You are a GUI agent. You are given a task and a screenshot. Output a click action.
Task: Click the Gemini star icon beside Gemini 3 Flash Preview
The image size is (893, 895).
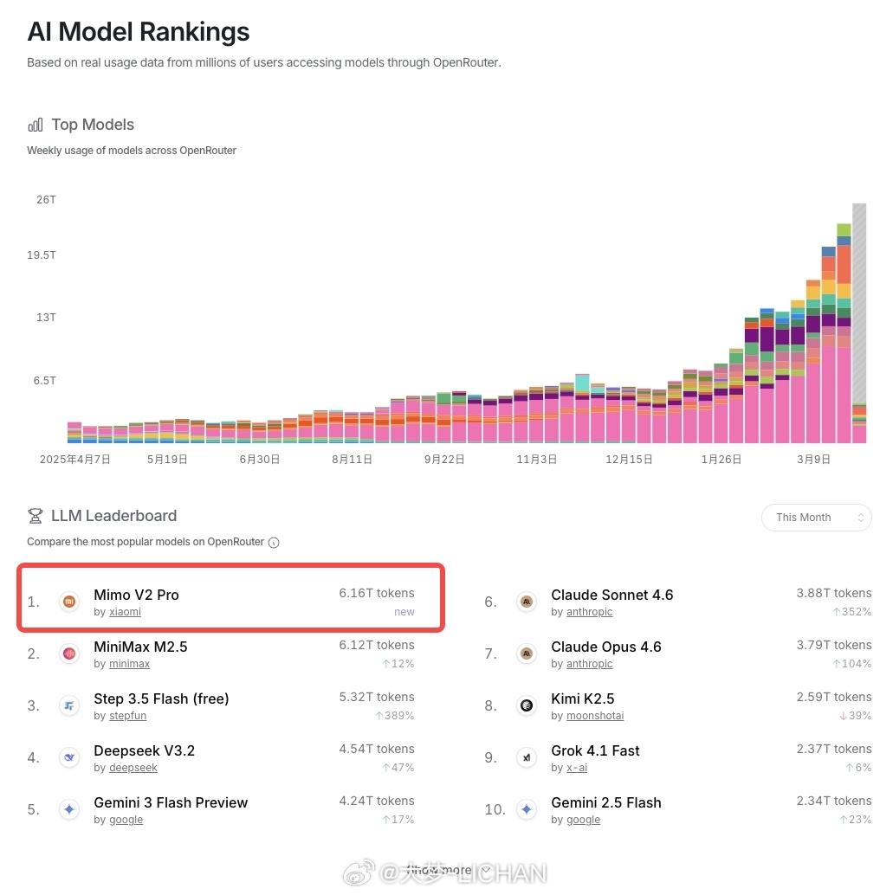(x=69, y=809)
